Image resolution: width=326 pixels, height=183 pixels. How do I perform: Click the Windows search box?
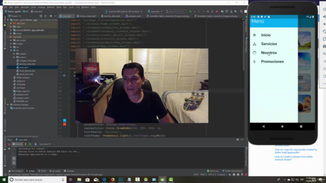pyautogui.click(x=37, y=179)
